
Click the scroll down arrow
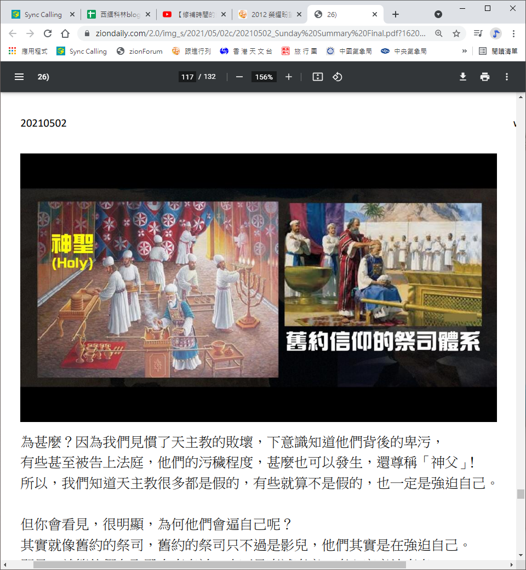(521, 555)
